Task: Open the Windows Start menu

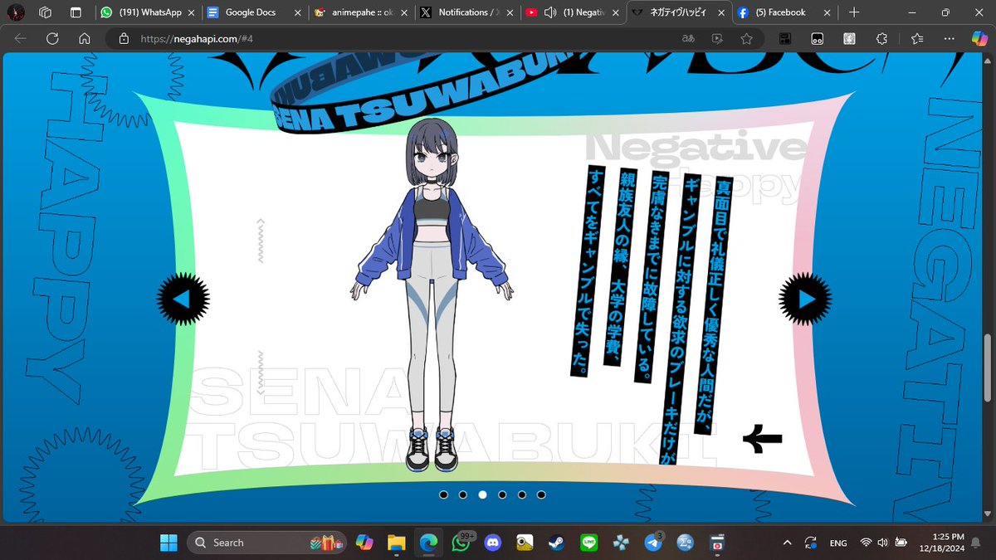Action: coord(168,543)
